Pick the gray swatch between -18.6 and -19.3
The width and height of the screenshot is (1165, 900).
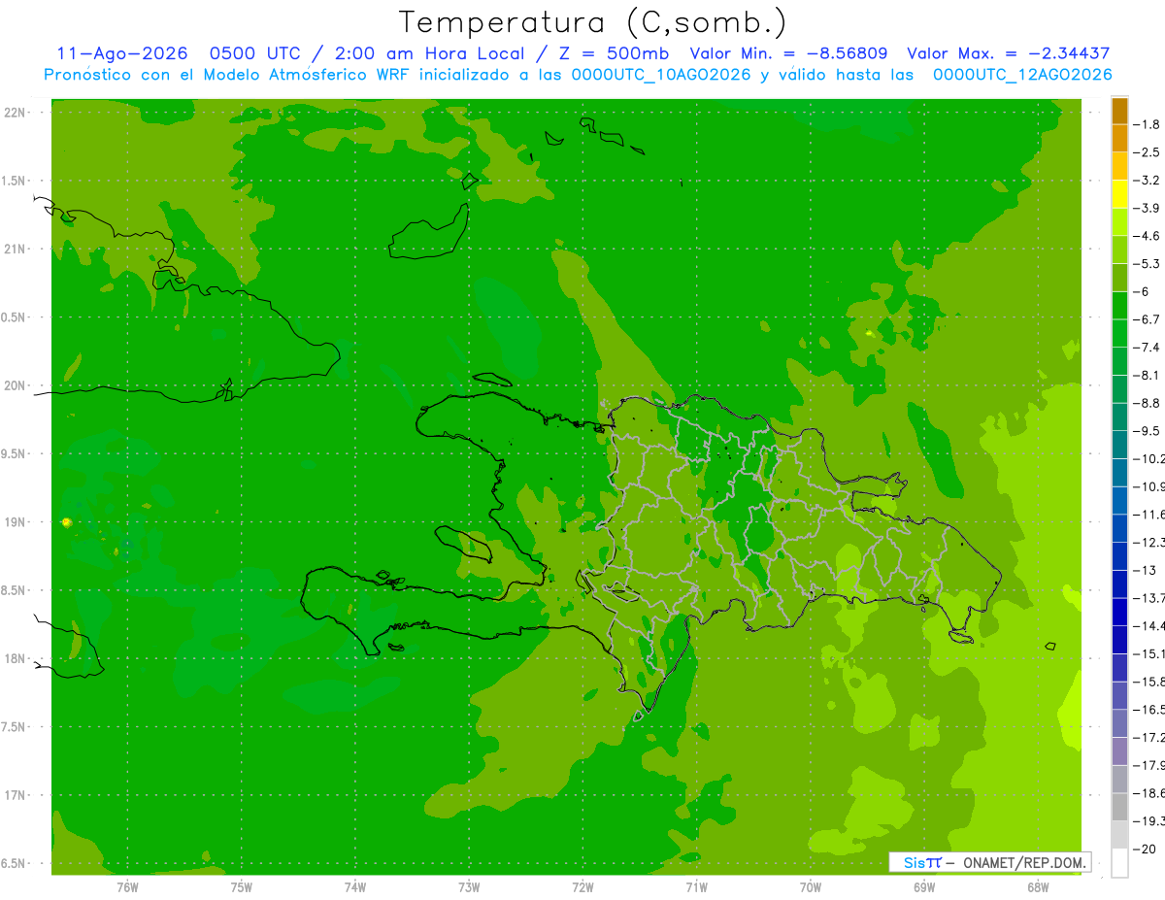click(x=1119, y=807)
